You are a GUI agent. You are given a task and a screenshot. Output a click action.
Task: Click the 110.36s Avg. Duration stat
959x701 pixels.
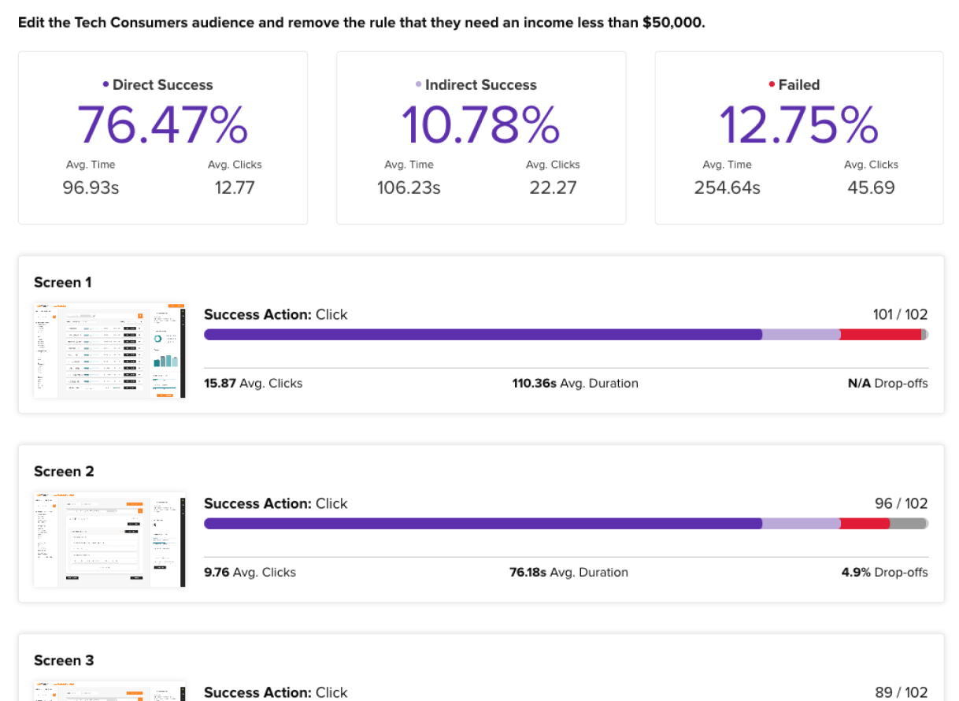(x=575, y=384)
